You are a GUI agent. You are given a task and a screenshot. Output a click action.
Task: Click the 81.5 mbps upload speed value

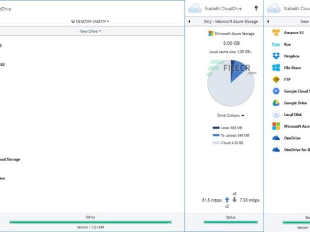(x=211, y=200)
